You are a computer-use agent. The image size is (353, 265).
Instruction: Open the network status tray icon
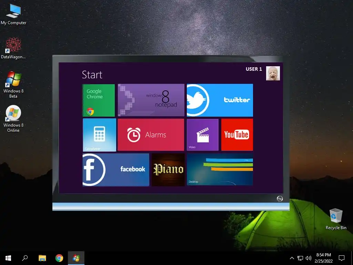[x=300, y=258]
